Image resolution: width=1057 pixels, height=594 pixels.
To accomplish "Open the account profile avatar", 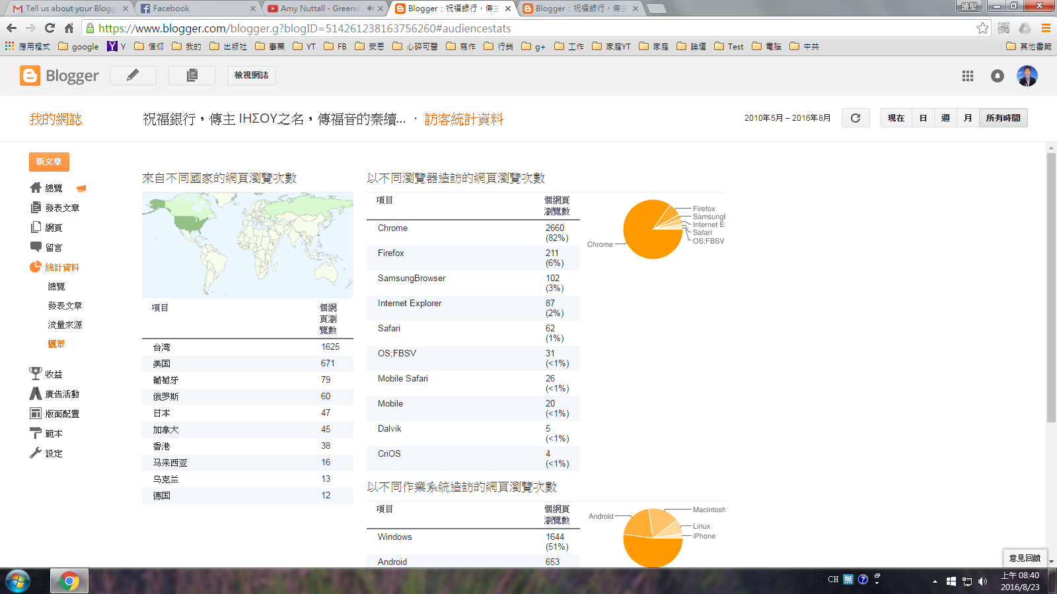I will point(1027,76).
